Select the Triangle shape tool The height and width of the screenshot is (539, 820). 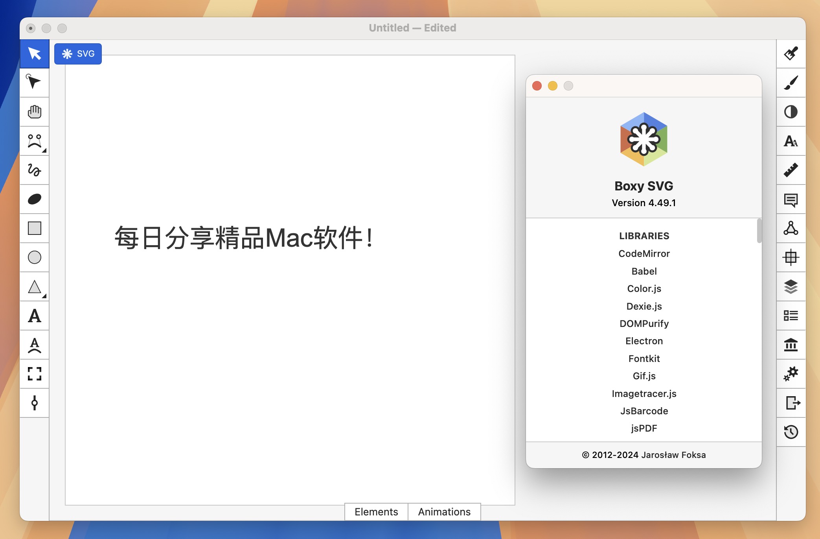click(35, 286)
